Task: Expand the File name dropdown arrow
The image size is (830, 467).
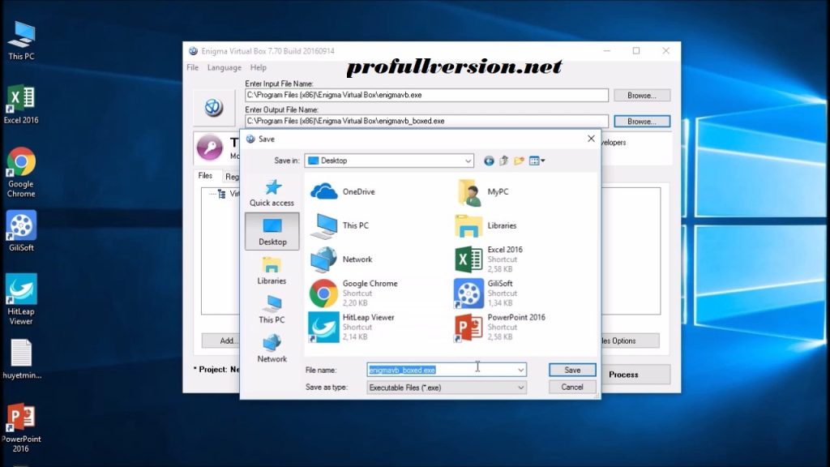Action: coord(520,370)
